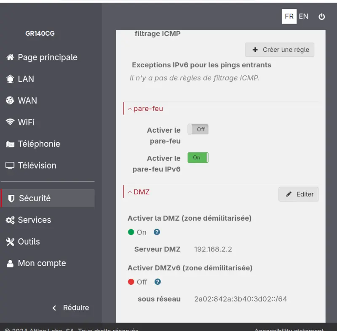The width and height of the screenshot is (337, 331).
Task: Click the LAN house-network icon
Action: tap(10, 79)
